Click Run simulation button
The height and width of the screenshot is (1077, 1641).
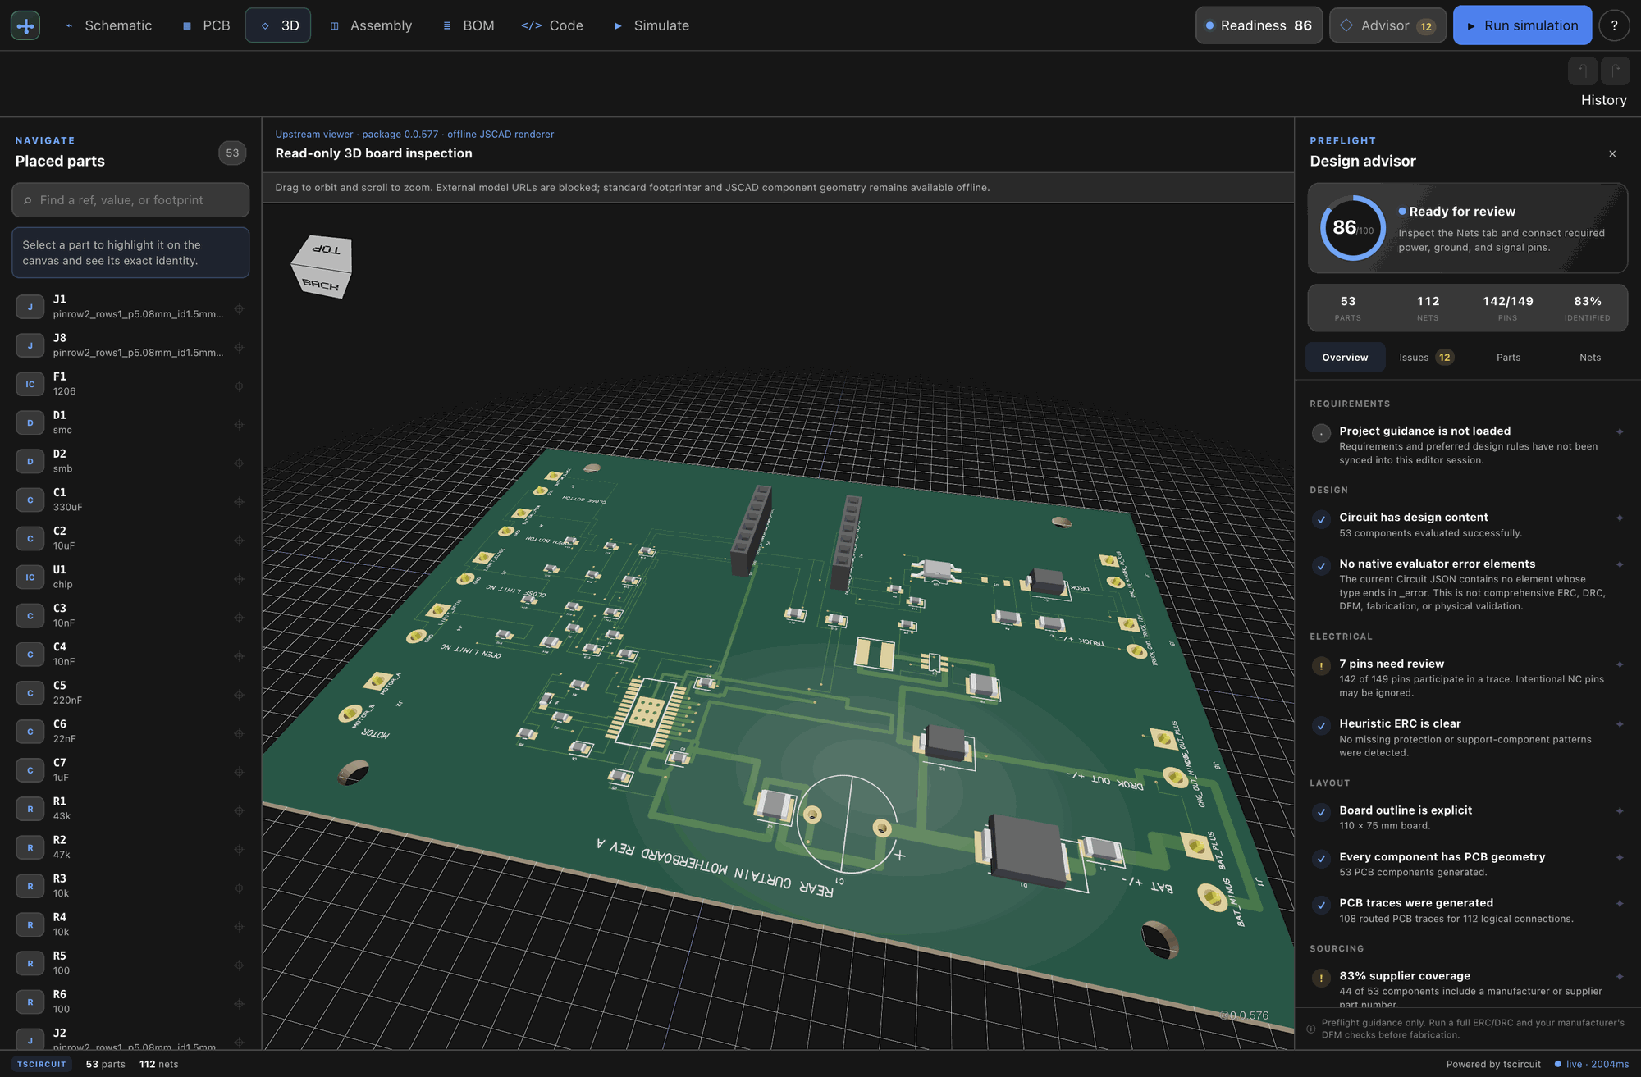coord(1522,25)
